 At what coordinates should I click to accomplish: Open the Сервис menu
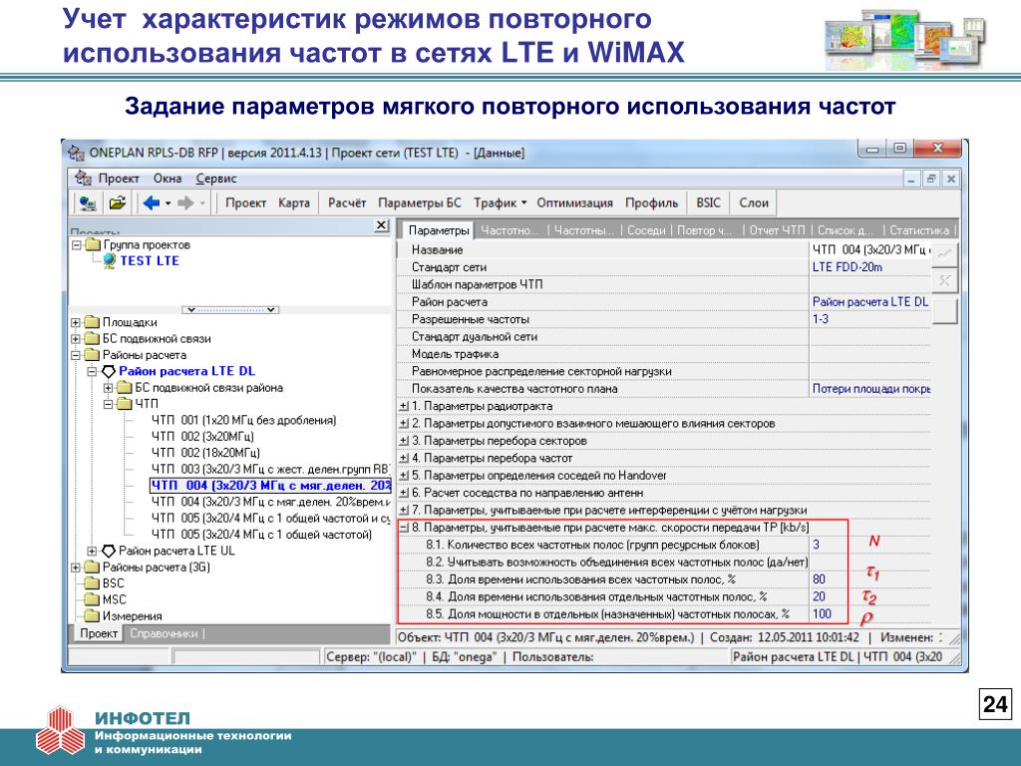(x=216, y=179)
